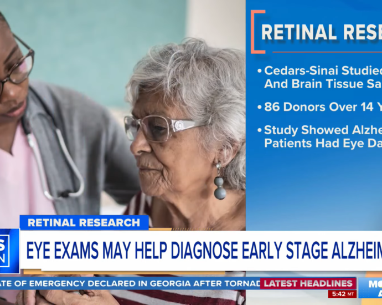The height and width of the screenshot is (305, 382).
Task: Click the Georgia state of emergency ticker text
Action: (x=130, y=283)
